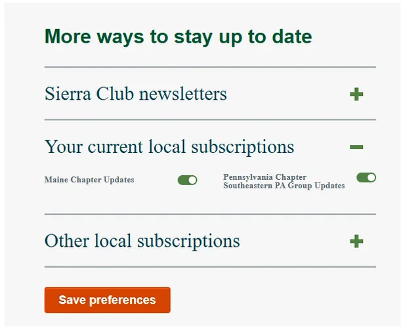Click the word Maine in chapter label
The image size is (401, 336).
(x=56, y=180)
